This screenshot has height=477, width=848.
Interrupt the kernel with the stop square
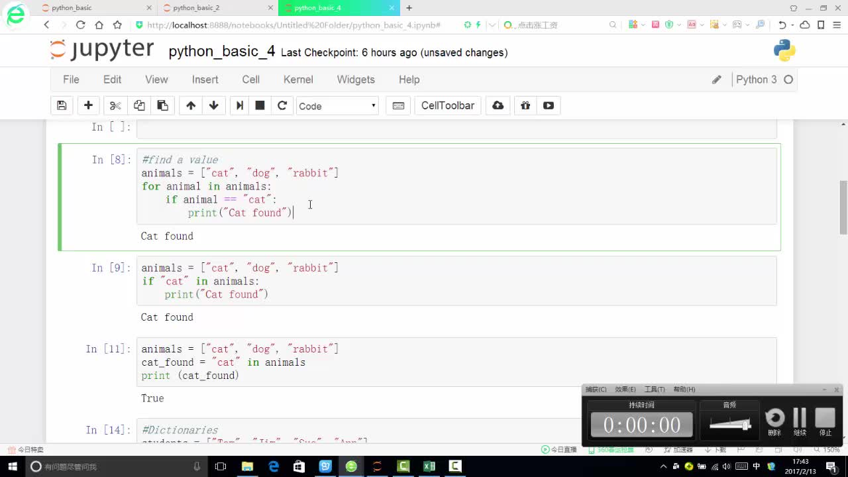coord(260,105)
